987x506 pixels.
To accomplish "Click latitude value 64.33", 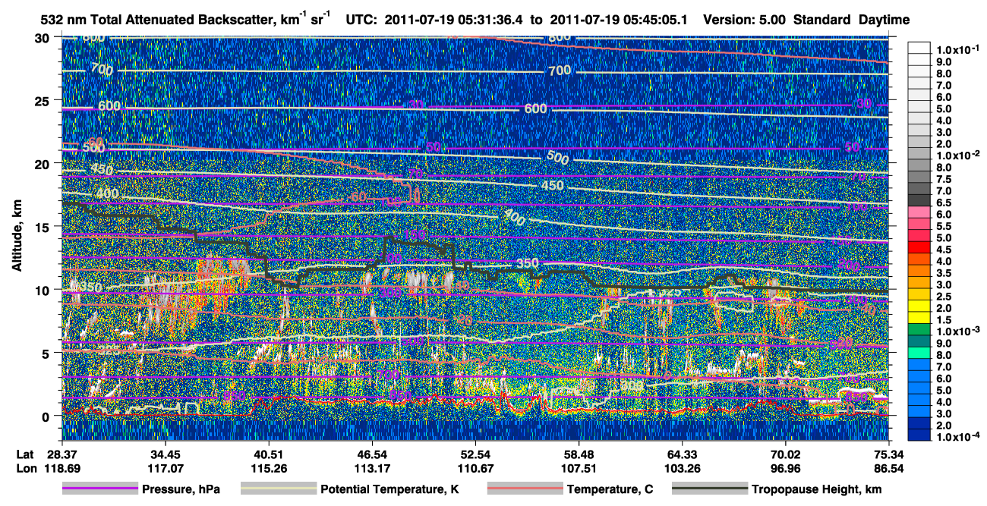I will coord(683,455).
